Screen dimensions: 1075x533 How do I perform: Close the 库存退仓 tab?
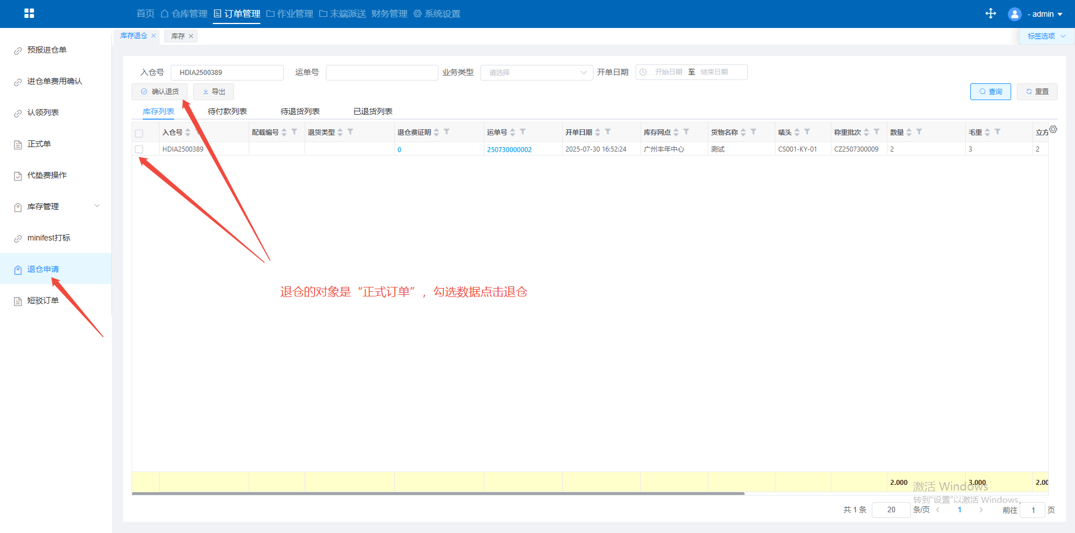click(153, 36)
